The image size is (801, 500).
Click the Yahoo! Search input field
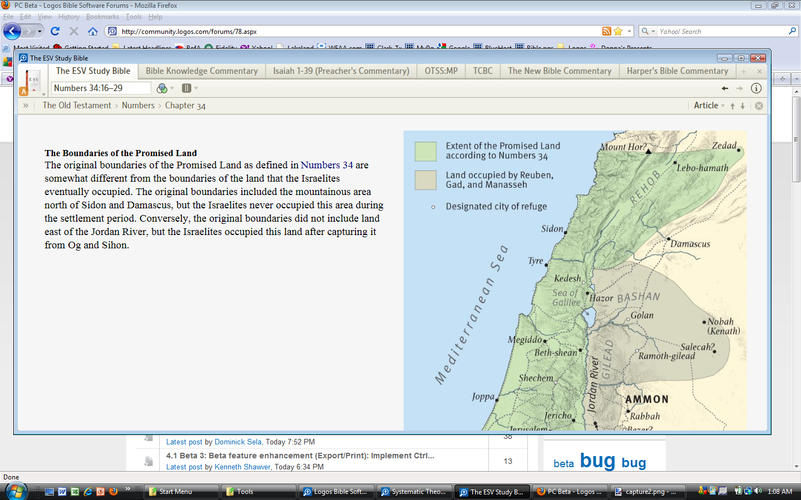pyautogui.click(x=722, y=32)
